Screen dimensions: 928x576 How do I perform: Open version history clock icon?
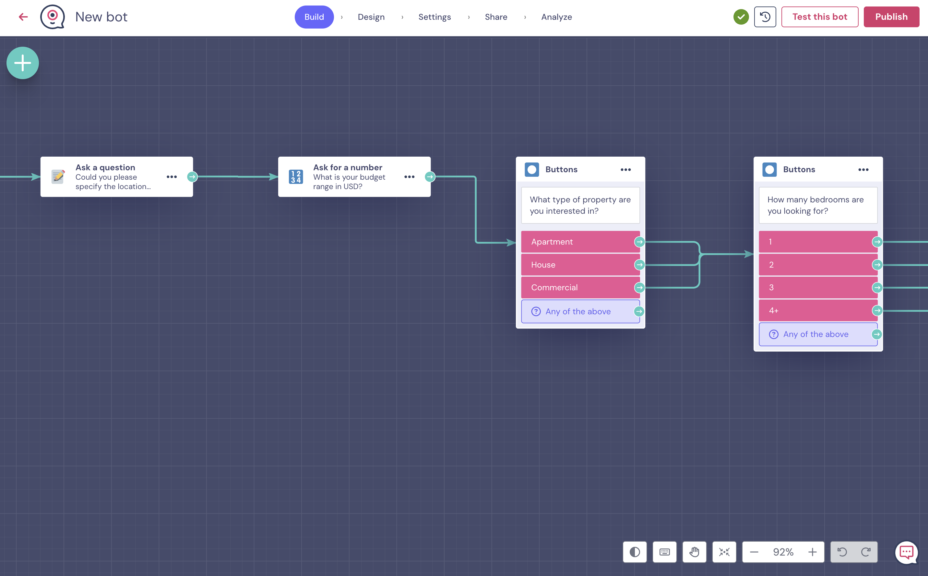pos(765,17)
